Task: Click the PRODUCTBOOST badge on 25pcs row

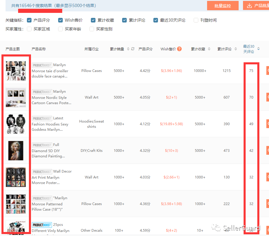Action: point(42,225)
